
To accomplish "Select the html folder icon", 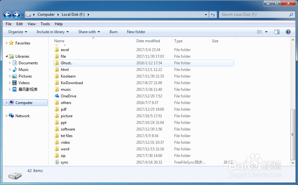I will click(57, 70).
